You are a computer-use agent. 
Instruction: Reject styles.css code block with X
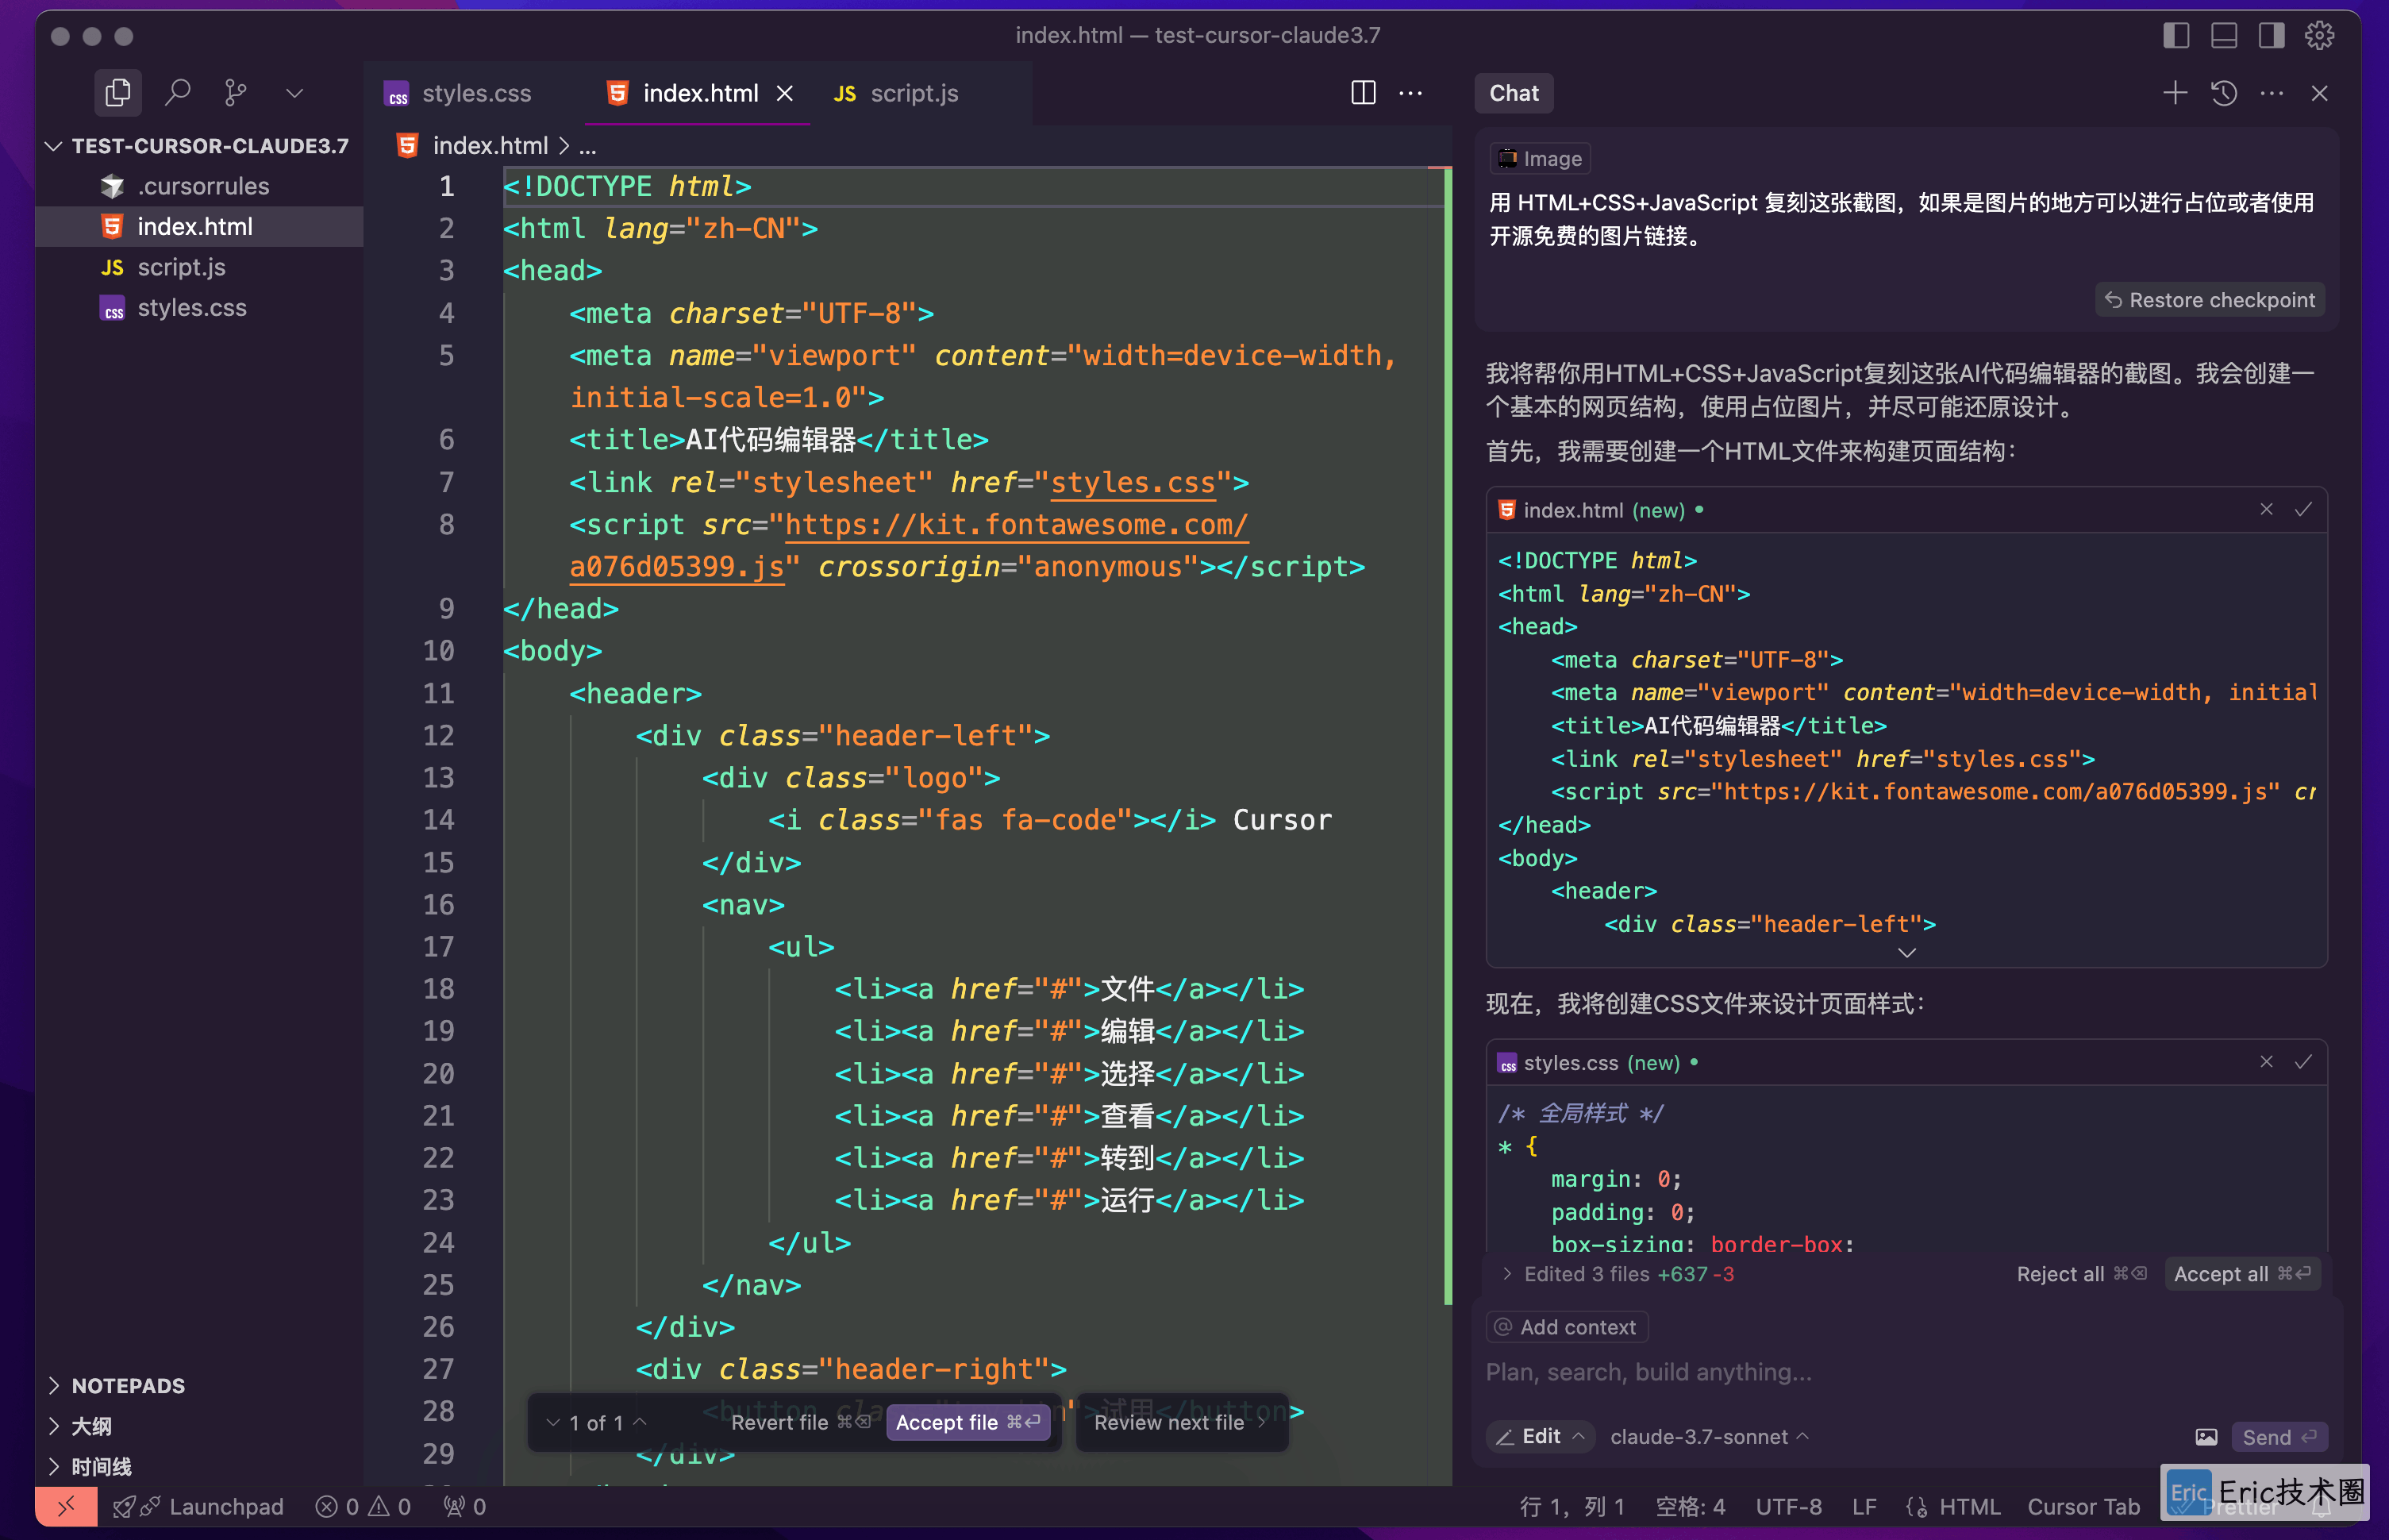pos(2266,1062)
